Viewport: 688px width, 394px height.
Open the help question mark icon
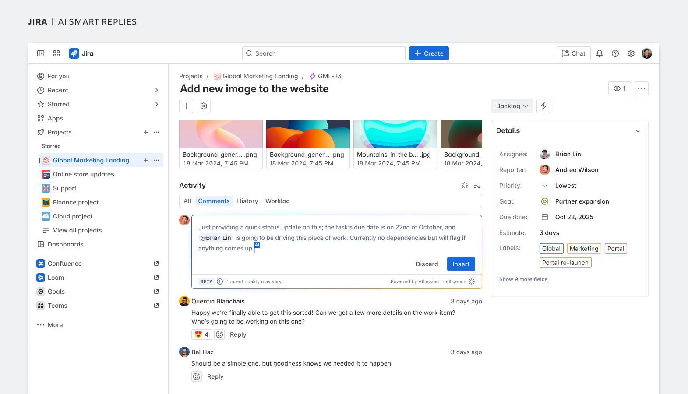[x=615, y=53]
